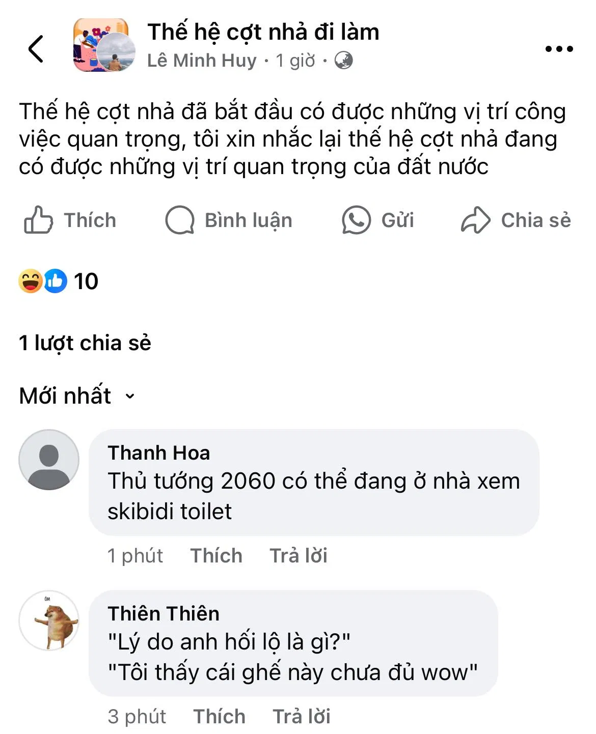Click the blue like reaction icon
Image resolution: width=596 pixels, height=734 pixels.
click(55, 279)
